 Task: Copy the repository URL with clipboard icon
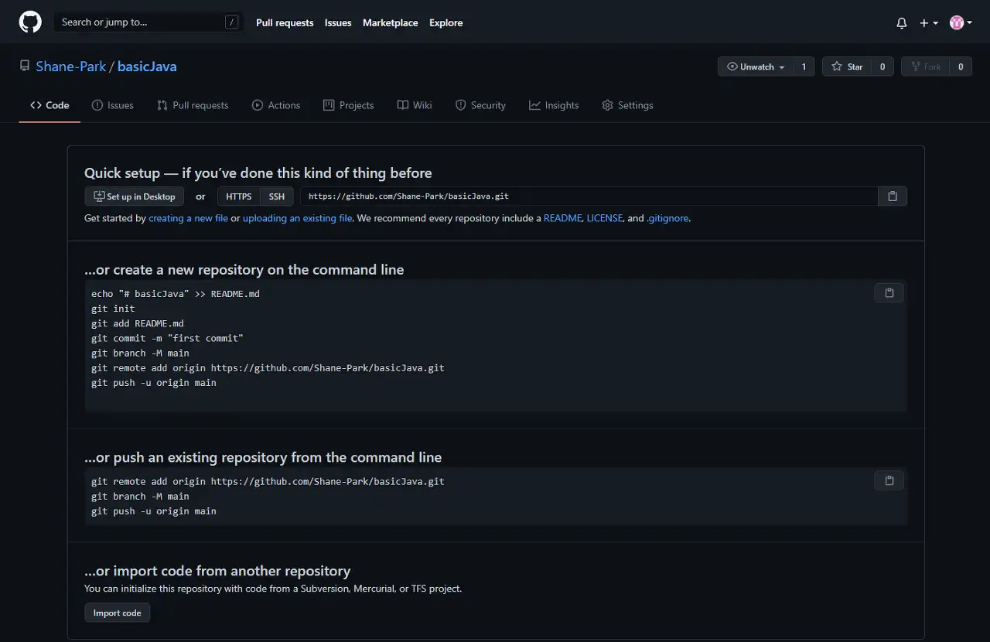(893, 196)
